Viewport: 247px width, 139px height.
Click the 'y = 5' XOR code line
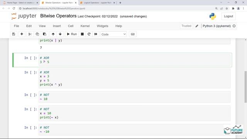(44, 81)
